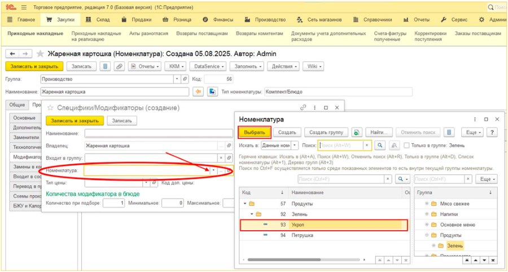The width and height of the screenshot is (508, 272).
Task: Focus the Наименование field in Спецификации/Модификаторы form
Action: click(x=159, y=133)
